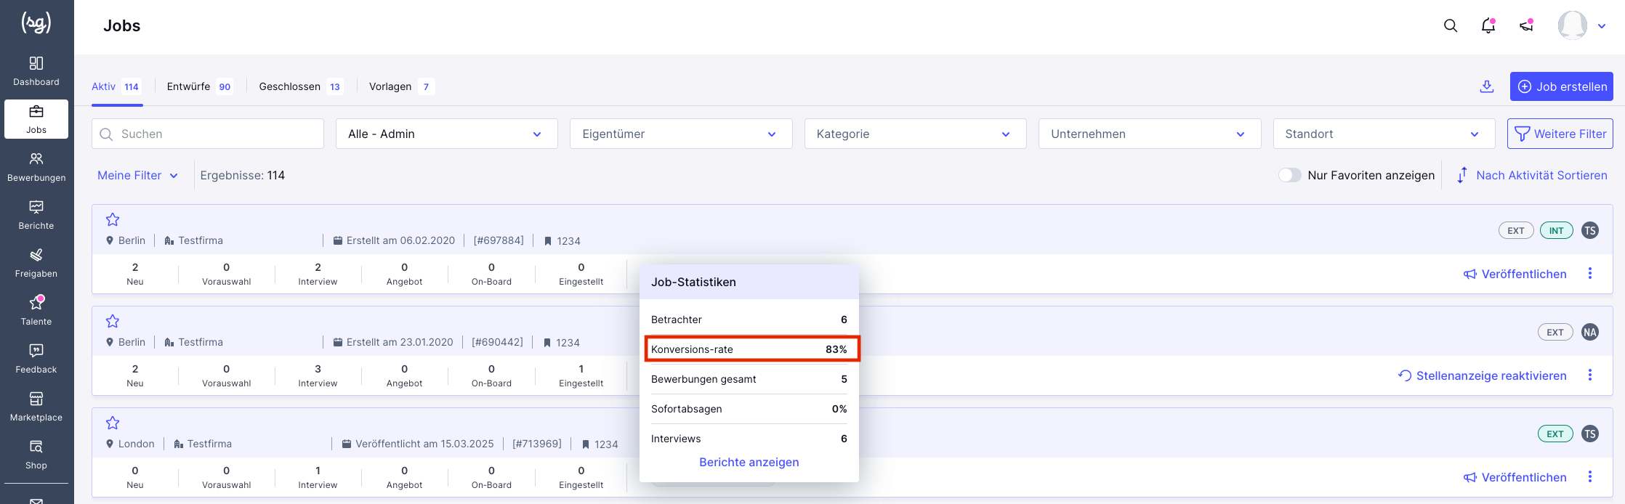
Task: Open the user avatar menu
Action: pyautogui.click(x=1573, y=25)
